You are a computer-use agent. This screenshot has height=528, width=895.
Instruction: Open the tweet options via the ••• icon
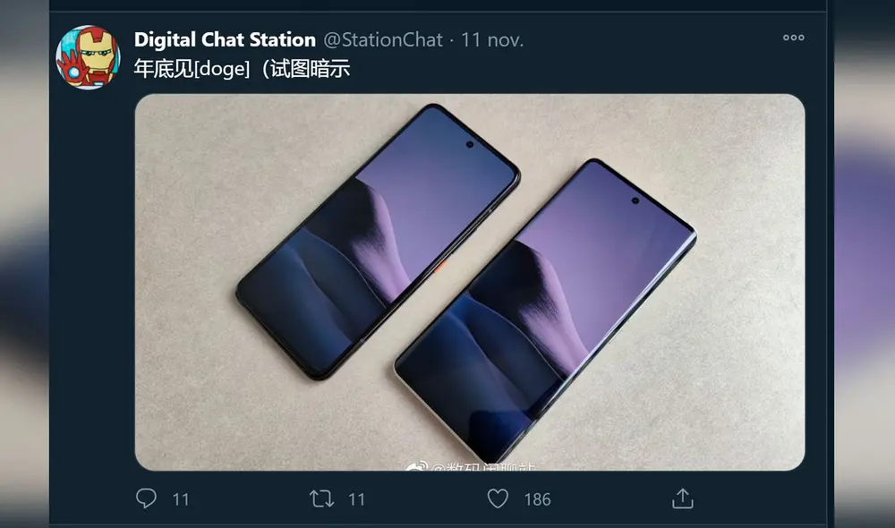(793, 38)
